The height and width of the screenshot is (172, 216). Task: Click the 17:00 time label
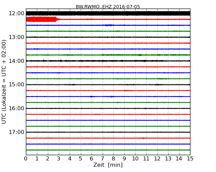pyautogui.click(x=17, y=132)
